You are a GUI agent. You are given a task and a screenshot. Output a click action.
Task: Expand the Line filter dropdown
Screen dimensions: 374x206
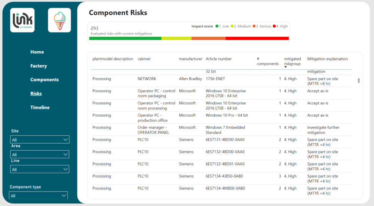pos(40,169)
